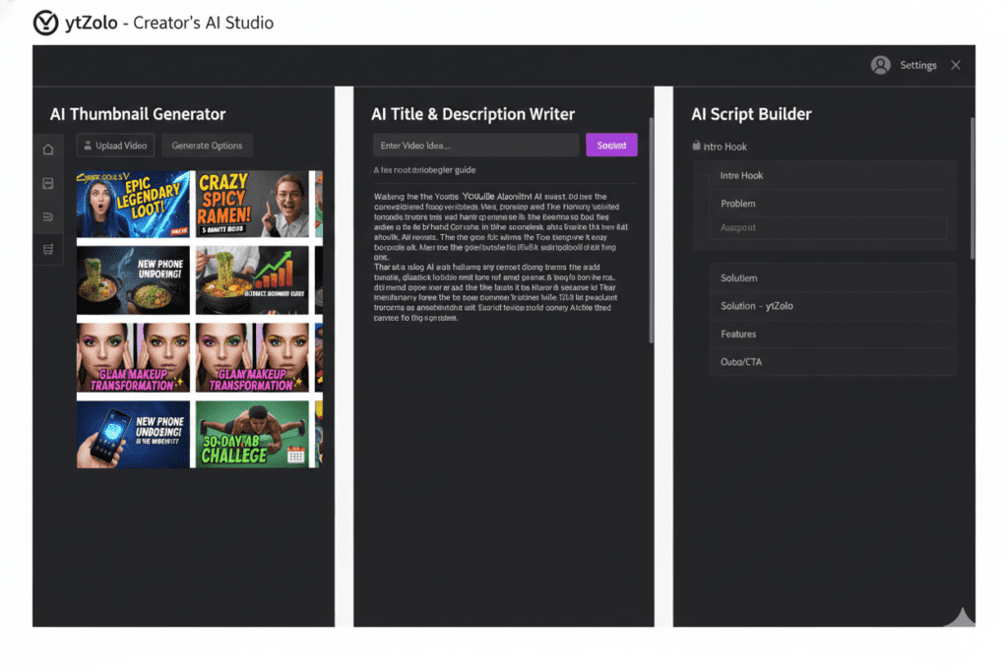Click the ytZolo logo icon
Image resolution: width=1008 pixels, height=672 pixels.
[x=45, y=23]
